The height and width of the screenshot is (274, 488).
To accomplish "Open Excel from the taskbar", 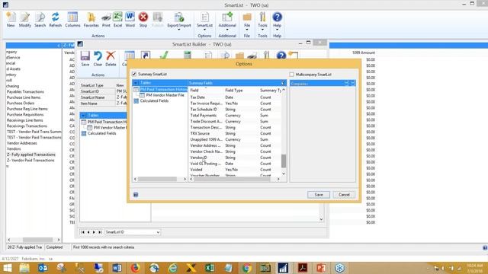I will pyautogui.click(x=210, y=268).
